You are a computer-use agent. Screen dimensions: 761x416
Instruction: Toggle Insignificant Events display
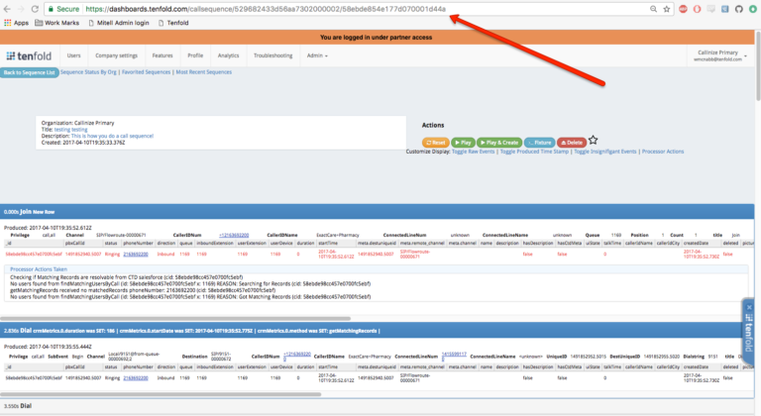pyautogui.click(x=605, y=152)
